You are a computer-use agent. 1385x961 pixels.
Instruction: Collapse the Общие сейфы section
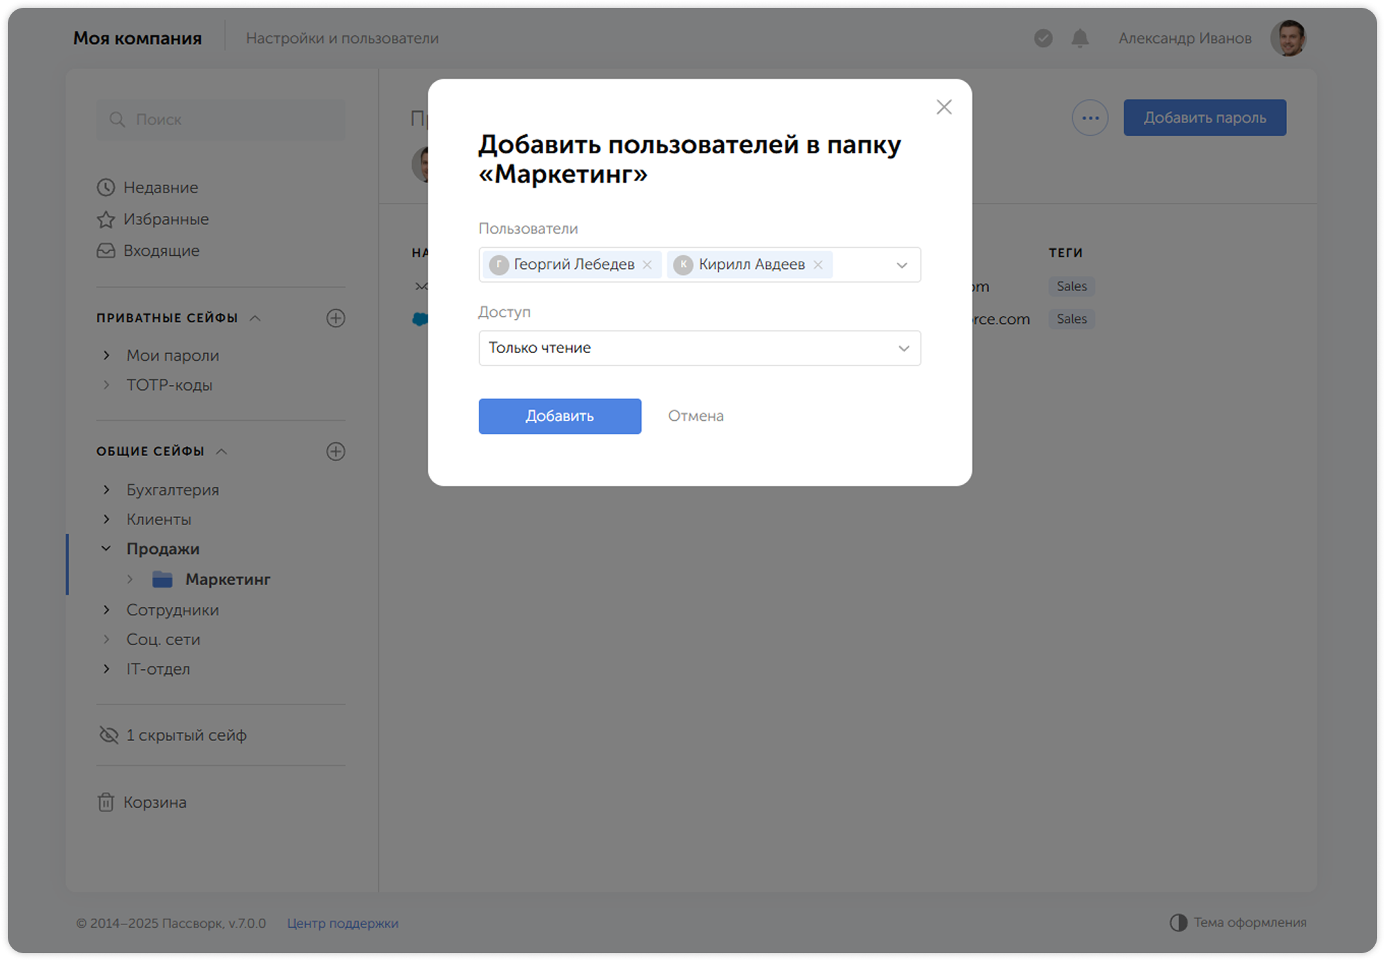pyautogui.click(x=222, y=451)
